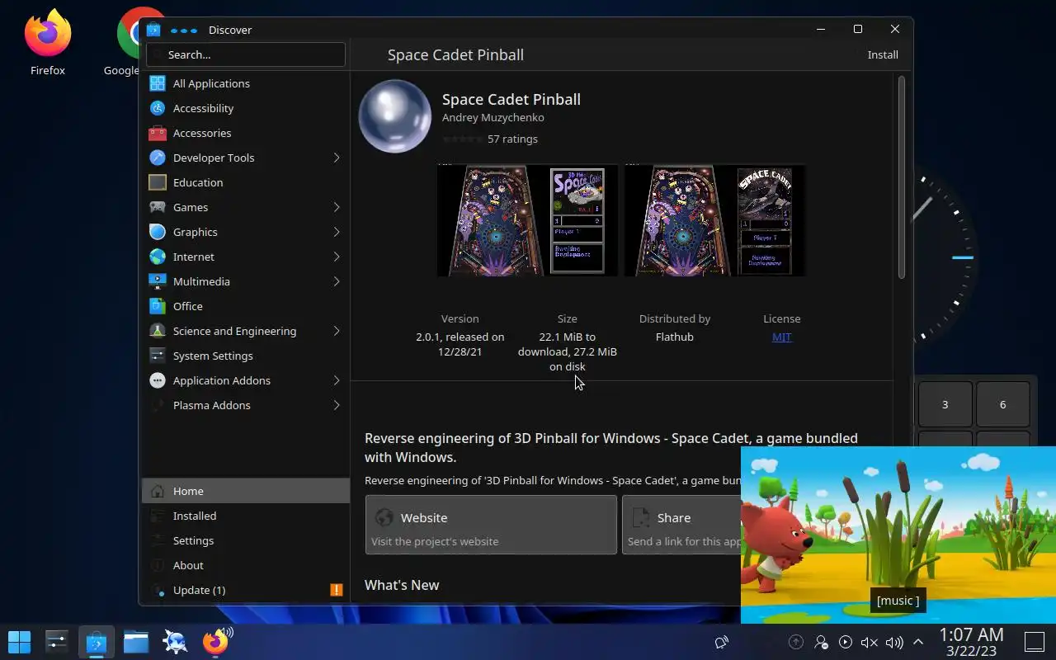
Task: Open the About page
Action: click(246, 565)
